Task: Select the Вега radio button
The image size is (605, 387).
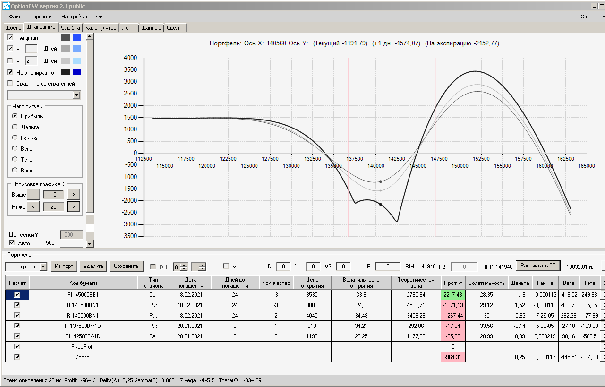Action: point(15,148)
